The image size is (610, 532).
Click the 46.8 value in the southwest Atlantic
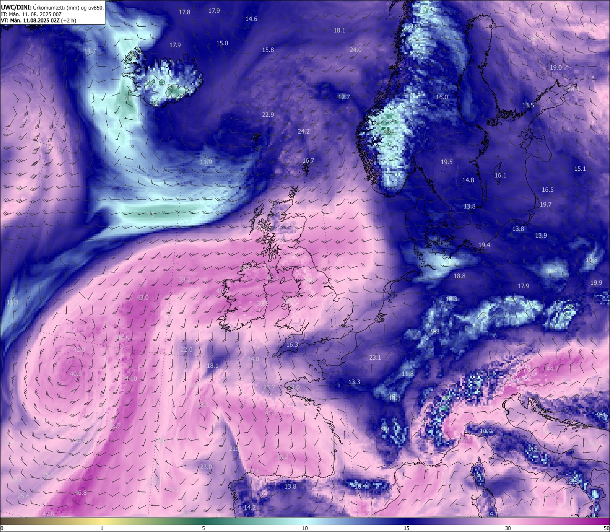pos(81,493)
